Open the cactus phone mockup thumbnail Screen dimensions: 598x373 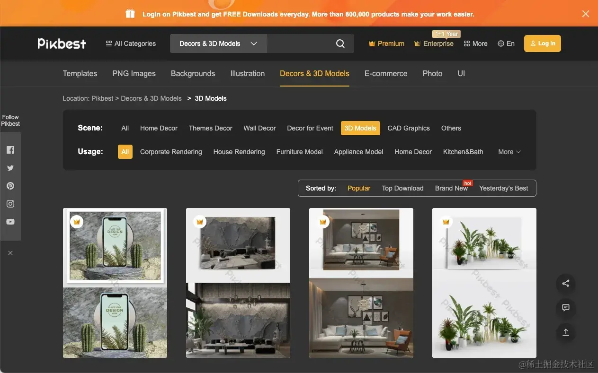(x=115, y=283)
